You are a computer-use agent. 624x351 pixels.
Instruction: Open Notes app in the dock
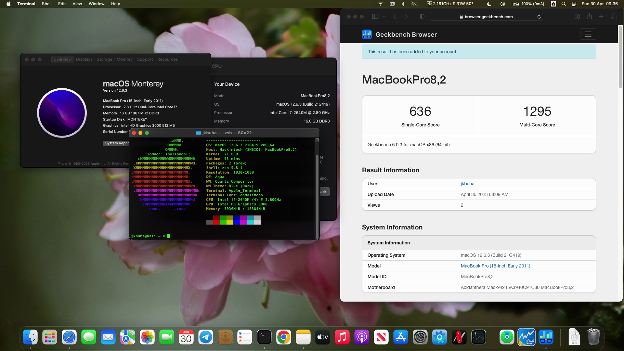(x=303, y=337)
